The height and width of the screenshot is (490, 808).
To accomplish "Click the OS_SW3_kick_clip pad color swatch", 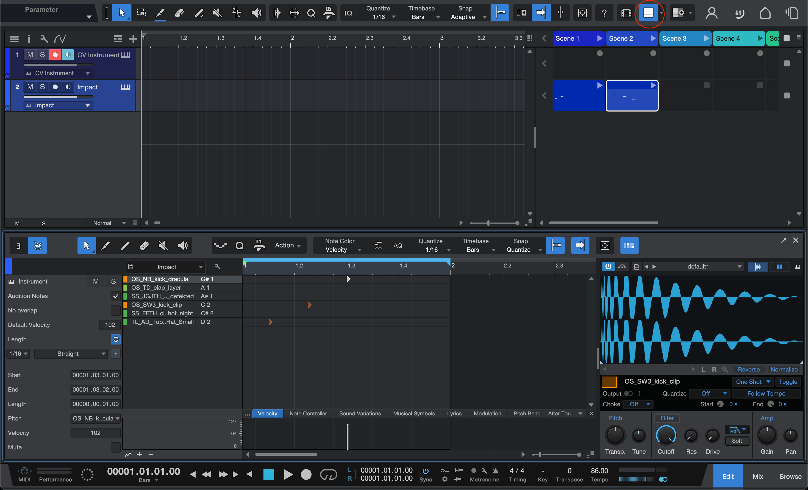I will click(x=609, y=382).
